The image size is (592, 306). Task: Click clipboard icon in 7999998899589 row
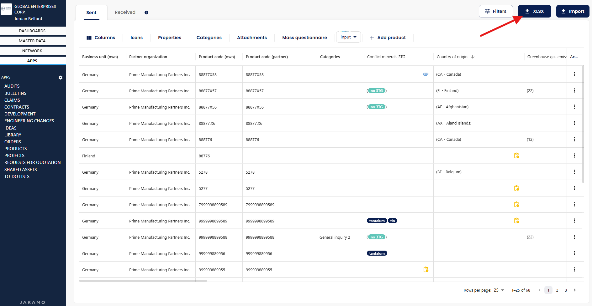pos(516,205)
